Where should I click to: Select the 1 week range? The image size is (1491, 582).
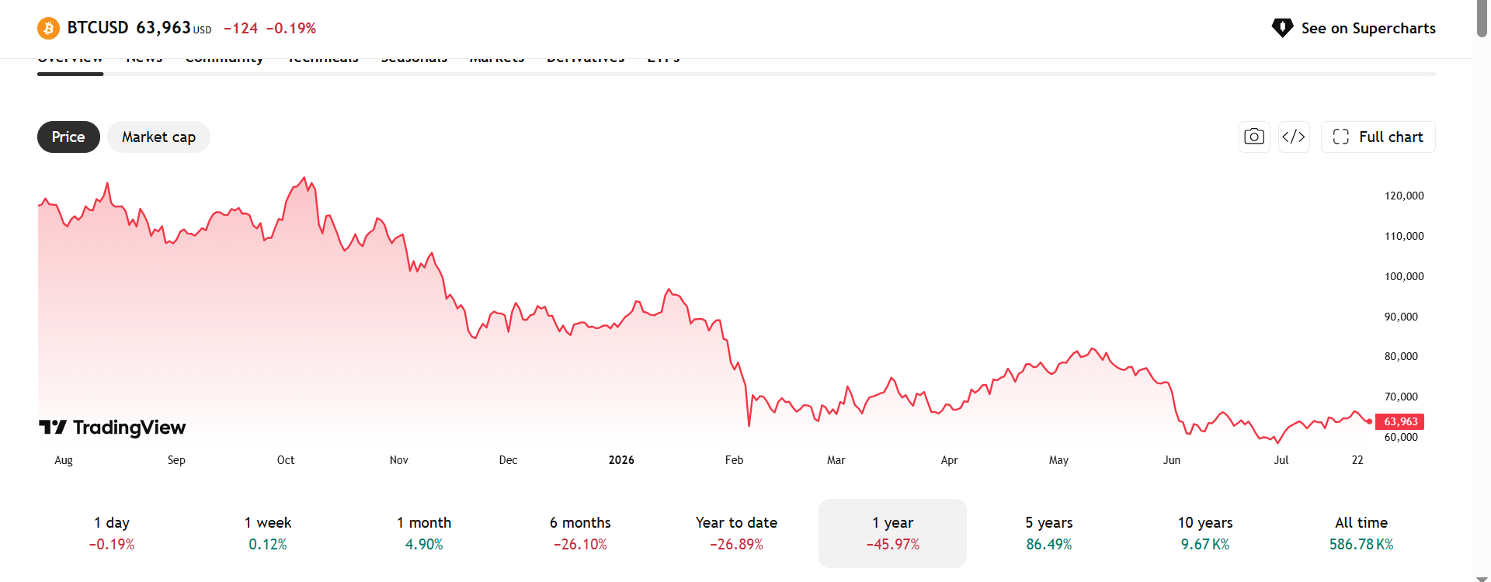click(x=268, y=533)
